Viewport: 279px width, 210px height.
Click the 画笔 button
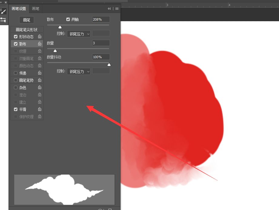click(x=27, y=20)
